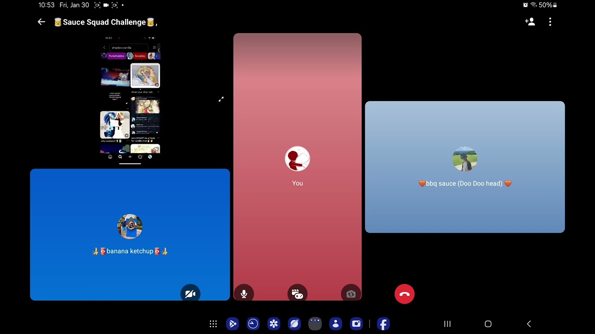Screen dimensions: 595x334
Task: Open Facebook from the taskbar
Action: pos(383,324)
